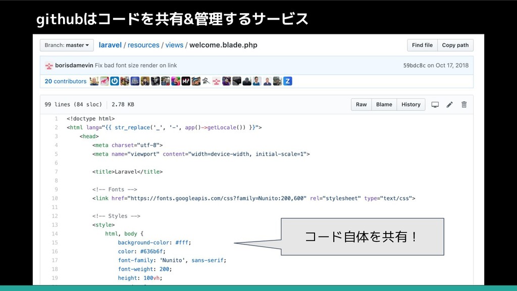Click borisdamevin's avatar beside the commit message

coord(49,66)
